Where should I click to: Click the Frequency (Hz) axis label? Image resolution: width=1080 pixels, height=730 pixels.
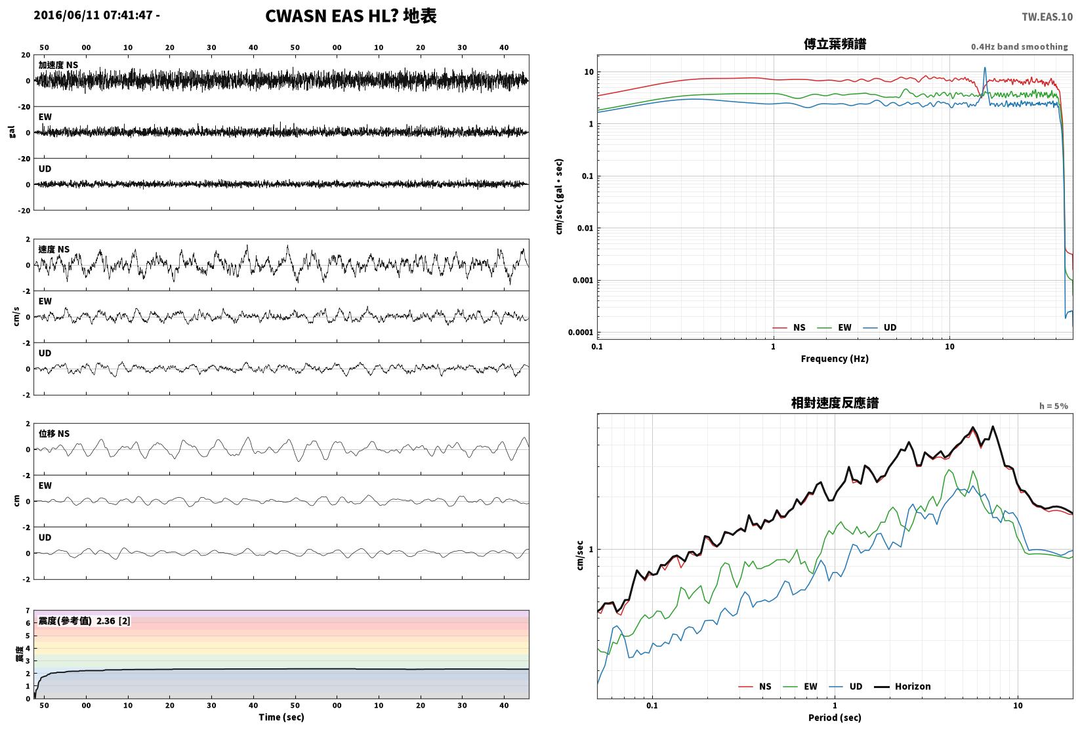pos(835,359)
